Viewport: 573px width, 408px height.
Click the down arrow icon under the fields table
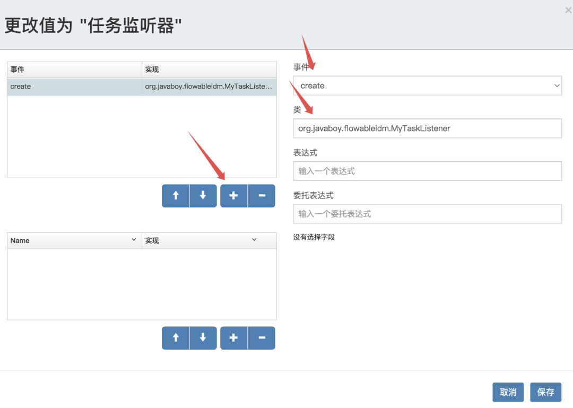pyautogui.click(x=203, y=338)
